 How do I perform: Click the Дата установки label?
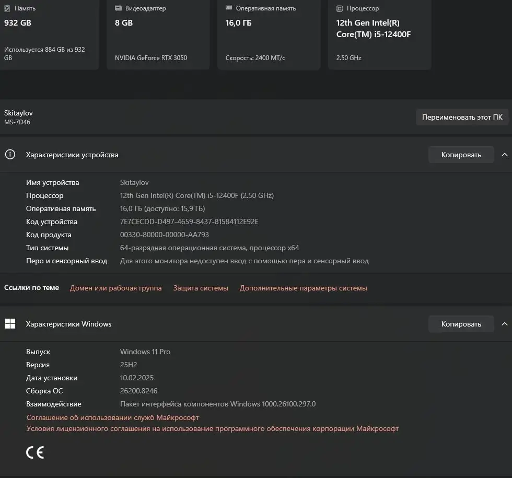pyautogui.click(x=52, y=378)
